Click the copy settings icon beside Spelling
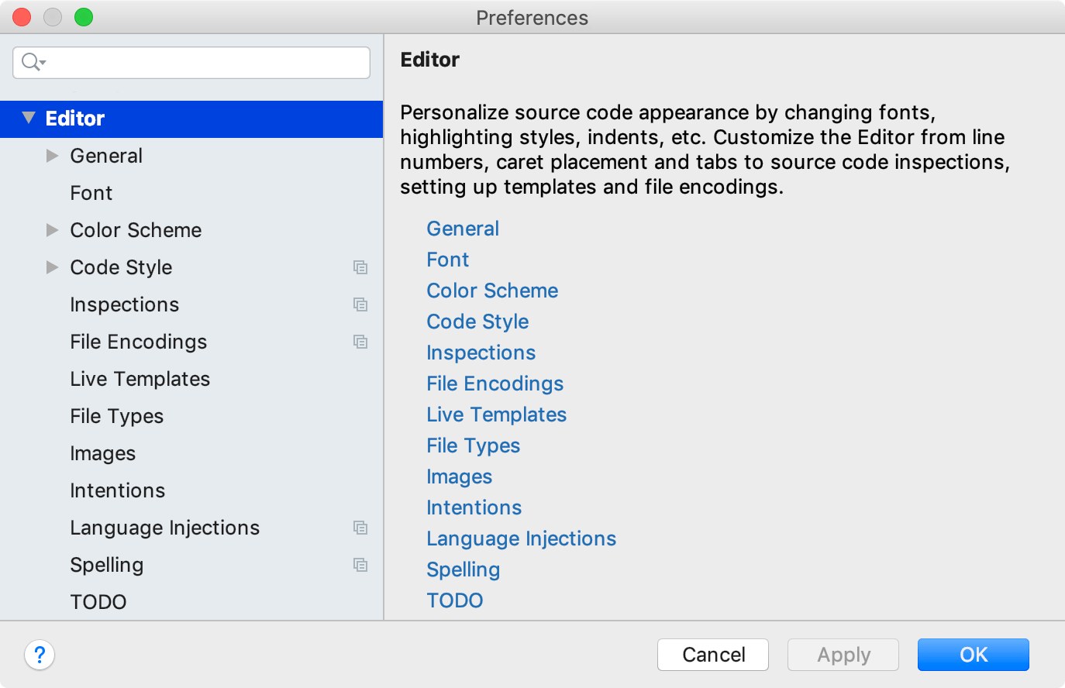Viewport: 1065px width, 688px height. [360, 565]
